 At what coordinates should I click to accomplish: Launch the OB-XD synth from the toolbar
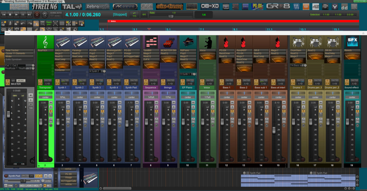pos(210,6)
